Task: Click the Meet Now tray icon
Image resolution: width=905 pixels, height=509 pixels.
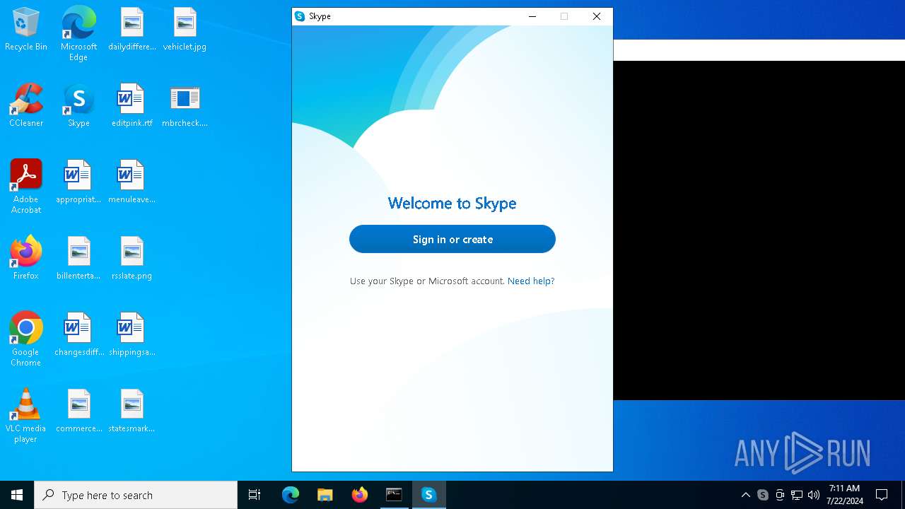Action: [780, 495]
